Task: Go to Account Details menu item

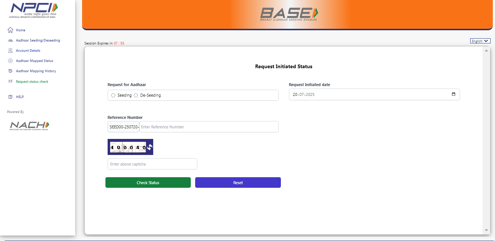Action: pos(28,51)
